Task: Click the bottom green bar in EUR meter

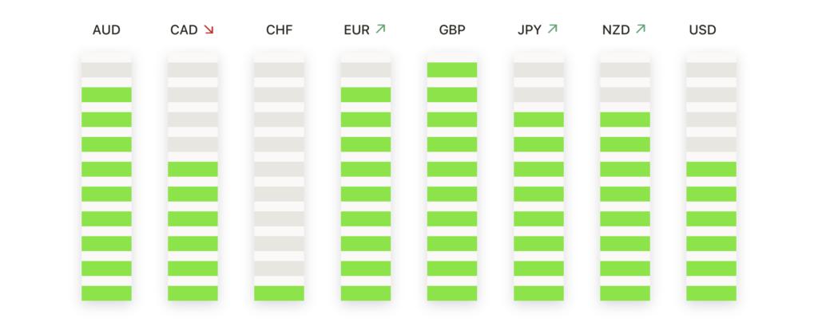Action: point(366,293)
